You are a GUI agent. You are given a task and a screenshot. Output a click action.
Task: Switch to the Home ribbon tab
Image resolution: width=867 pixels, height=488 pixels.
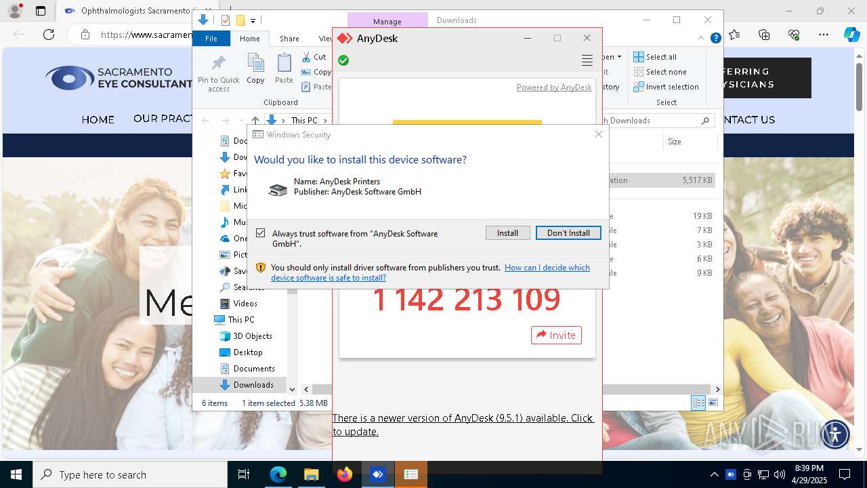pyautogui.click(x=249, y=39)
